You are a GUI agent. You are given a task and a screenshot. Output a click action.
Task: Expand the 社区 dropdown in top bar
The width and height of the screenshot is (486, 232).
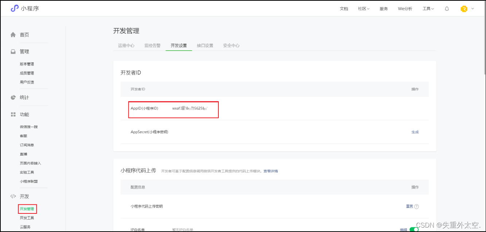pyautogui.click(x=363, y=8)
